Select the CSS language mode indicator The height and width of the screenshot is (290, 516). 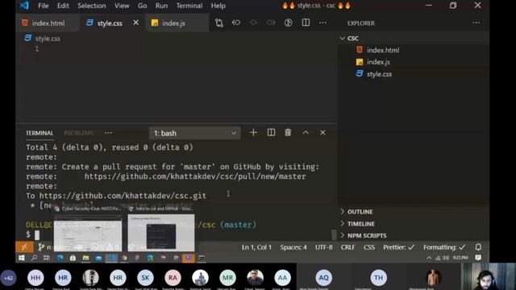(369, 247)
